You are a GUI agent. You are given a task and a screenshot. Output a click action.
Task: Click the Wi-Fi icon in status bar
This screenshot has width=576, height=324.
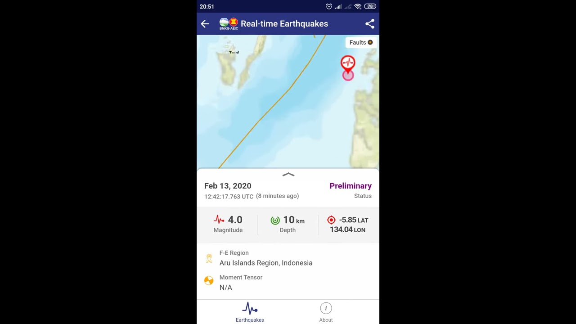pyautogui.click(x=358, y=6)
